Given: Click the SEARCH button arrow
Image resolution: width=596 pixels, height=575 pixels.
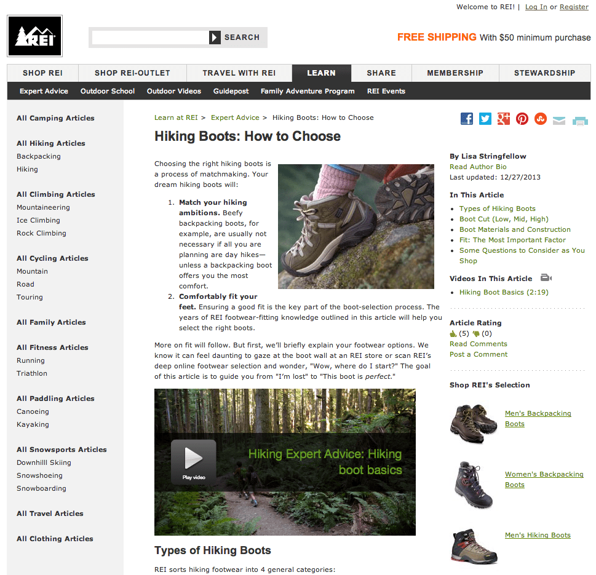Looking at the screenshot, I should tap(215, 38).
